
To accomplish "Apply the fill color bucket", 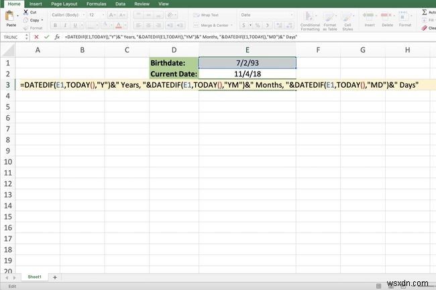I will click(105, 25).
